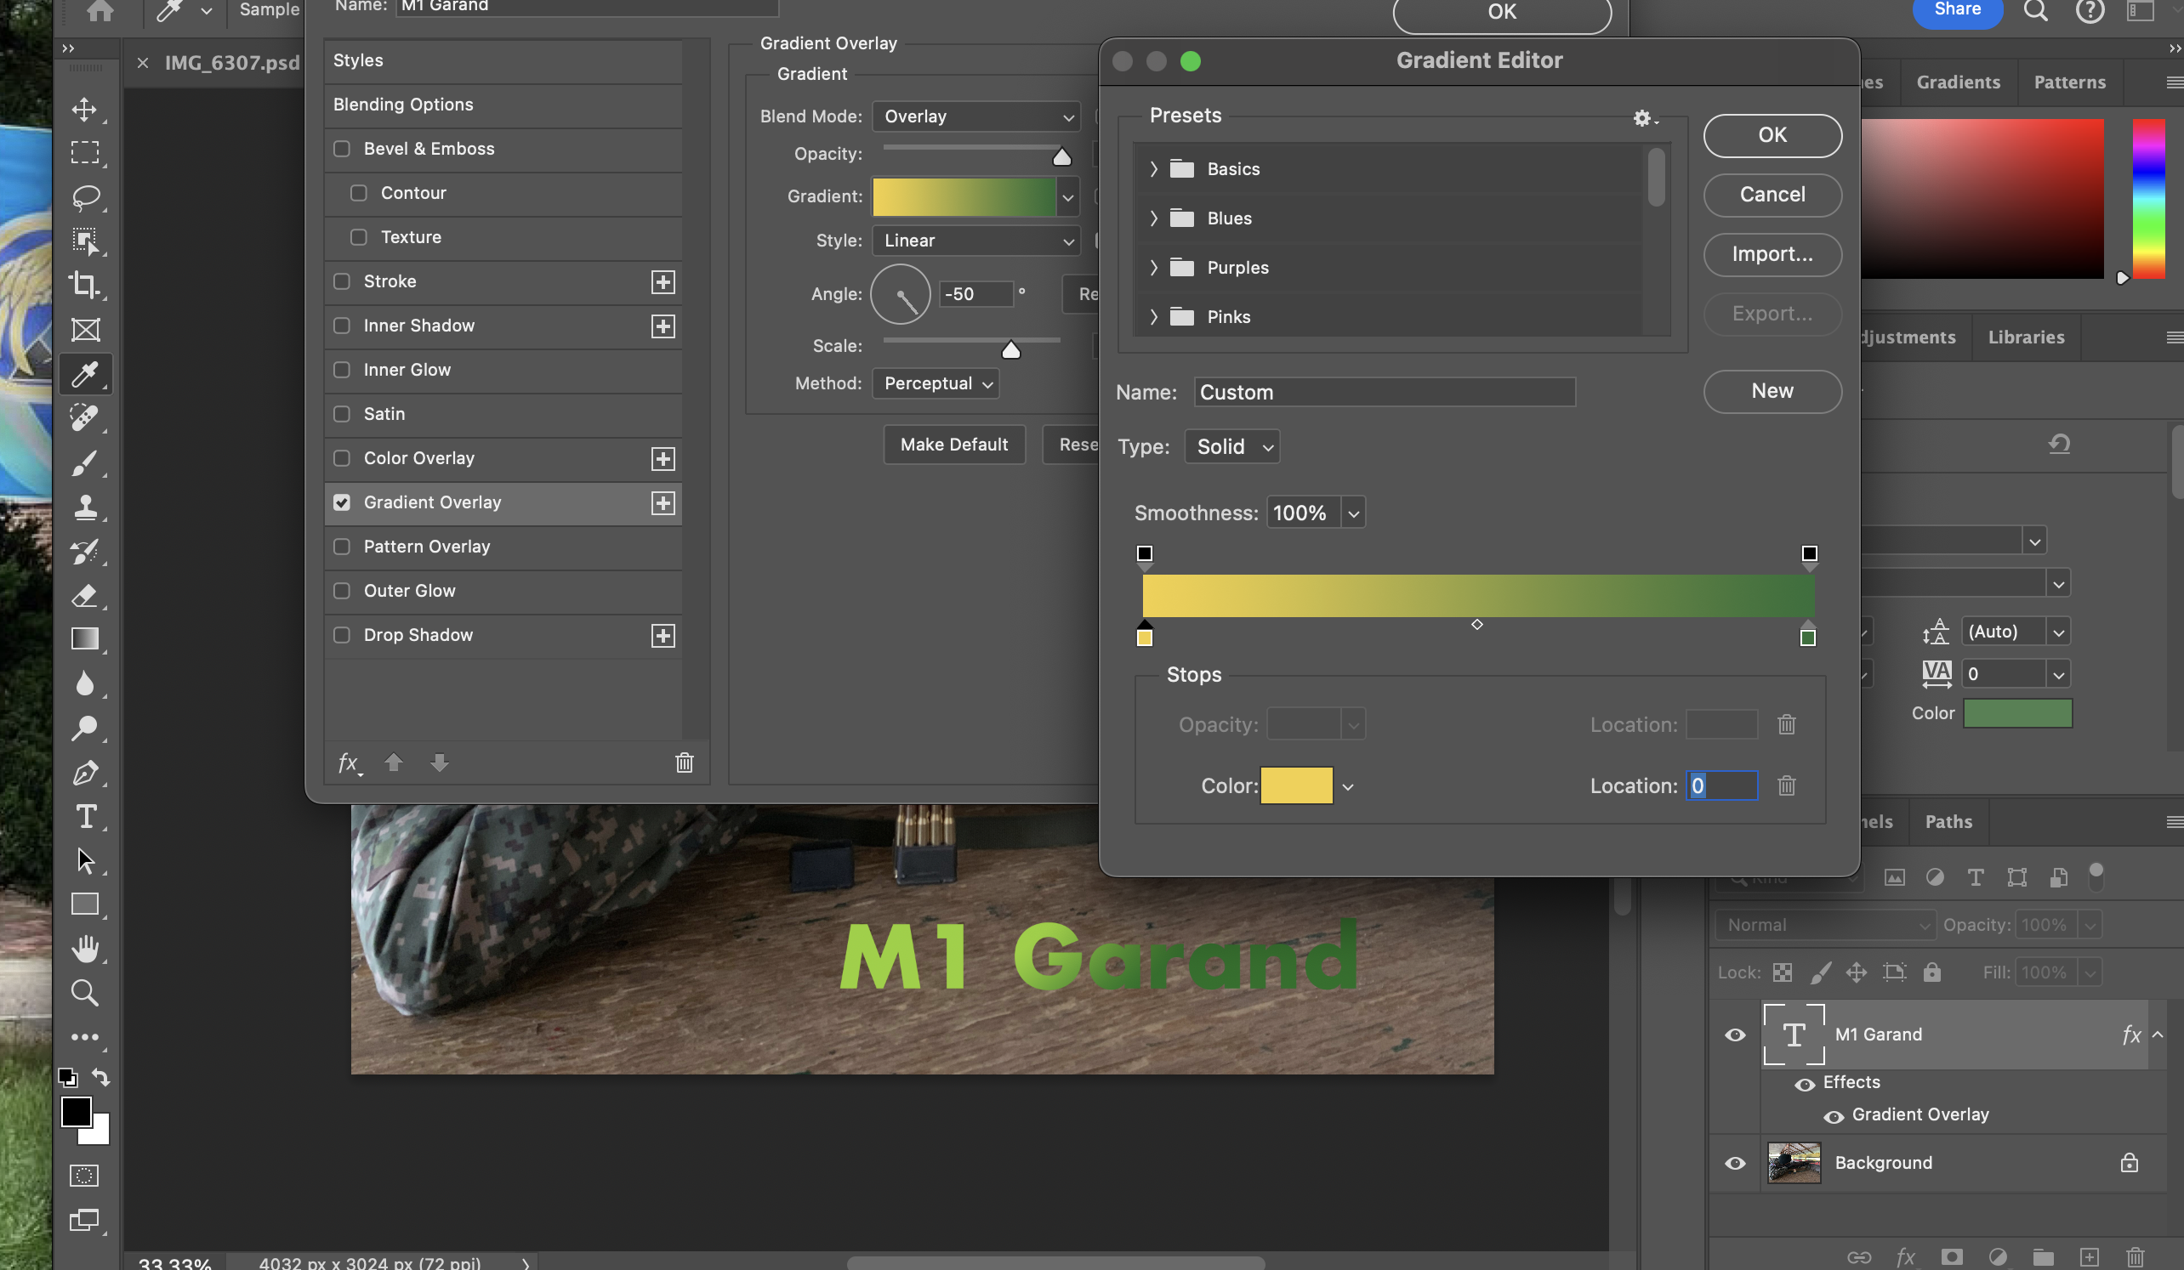The width and height of the screenshot is (2184, 1270).
Task: Select the Horizontal Type tool
Action: point(85,817)
